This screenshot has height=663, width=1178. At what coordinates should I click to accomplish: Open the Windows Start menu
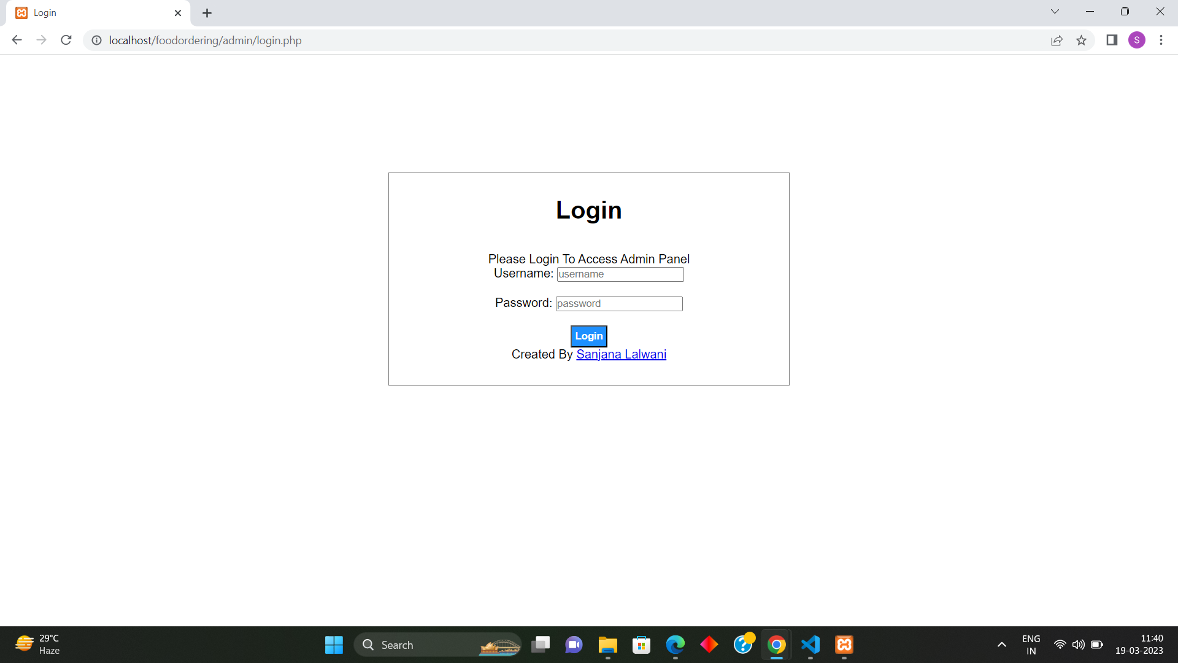[334, 645]
